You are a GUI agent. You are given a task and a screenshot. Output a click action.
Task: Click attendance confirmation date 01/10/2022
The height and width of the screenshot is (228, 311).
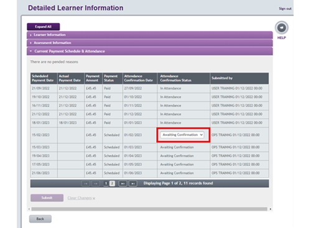tap(133, 97)
